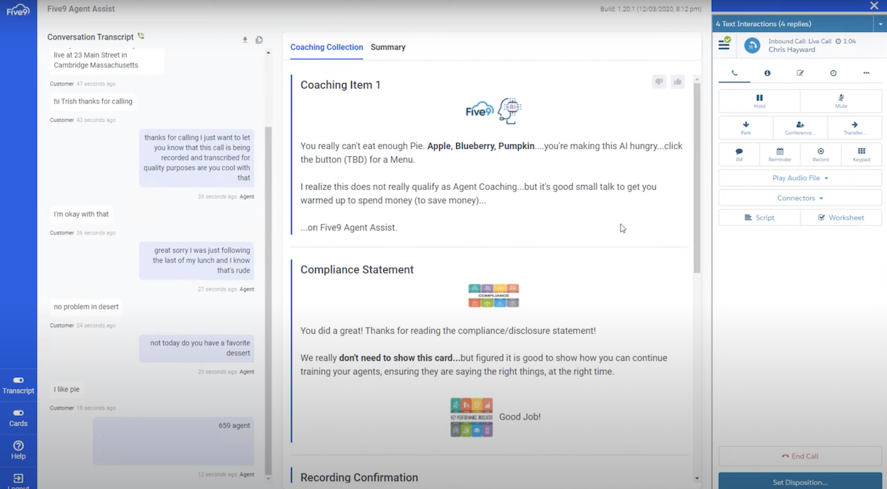
Task: Open the Play Audio File dropdown
Action: (800, 178)
